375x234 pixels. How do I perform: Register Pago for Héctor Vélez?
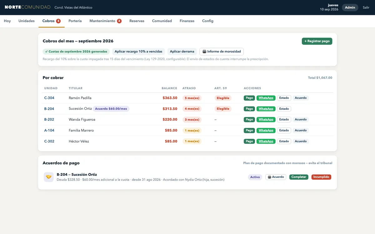(249, 141)
